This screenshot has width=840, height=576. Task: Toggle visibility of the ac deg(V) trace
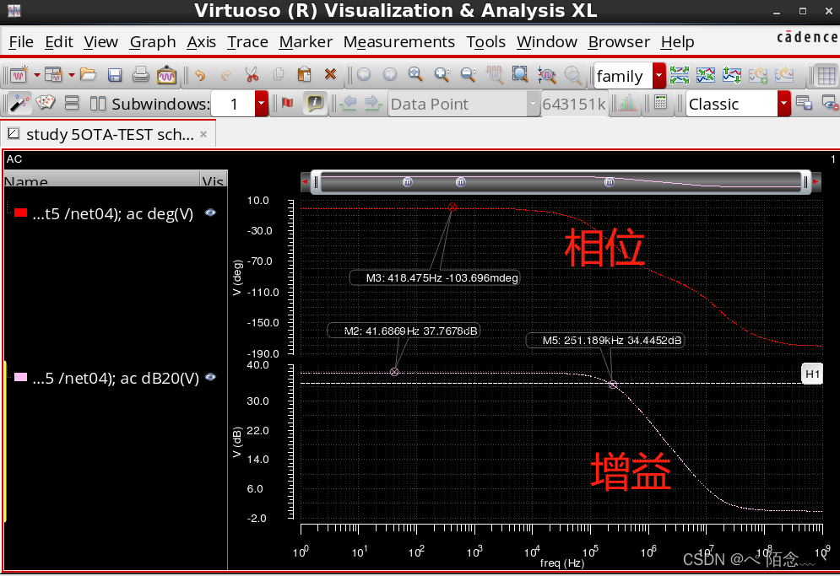pyautogui.click(x=210, y=213)
